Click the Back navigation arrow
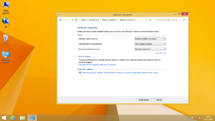This screenshot has height=121, width=215. click(60, 20)
